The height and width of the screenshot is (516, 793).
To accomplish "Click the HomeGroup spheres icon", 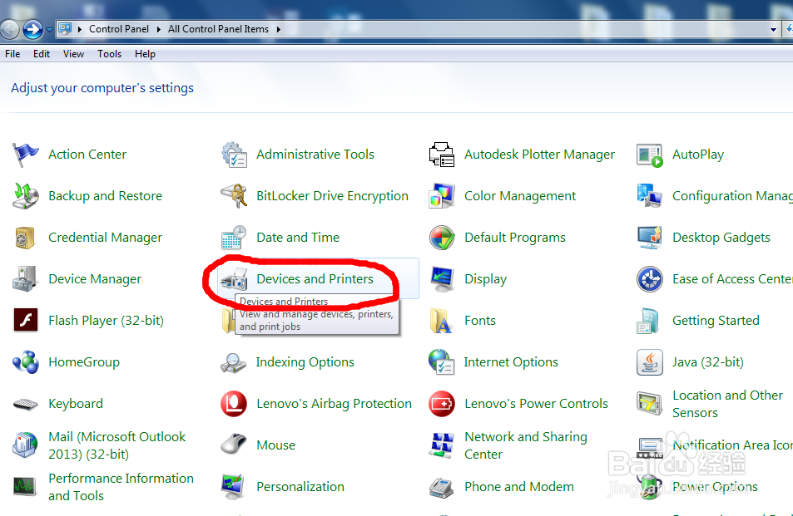I will click(x=26, y=362).
